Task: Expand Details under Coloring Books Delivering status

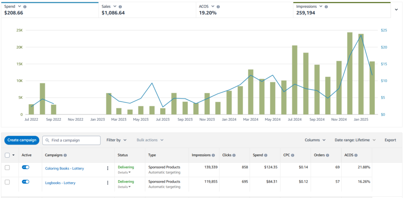Action: (124, 172)
